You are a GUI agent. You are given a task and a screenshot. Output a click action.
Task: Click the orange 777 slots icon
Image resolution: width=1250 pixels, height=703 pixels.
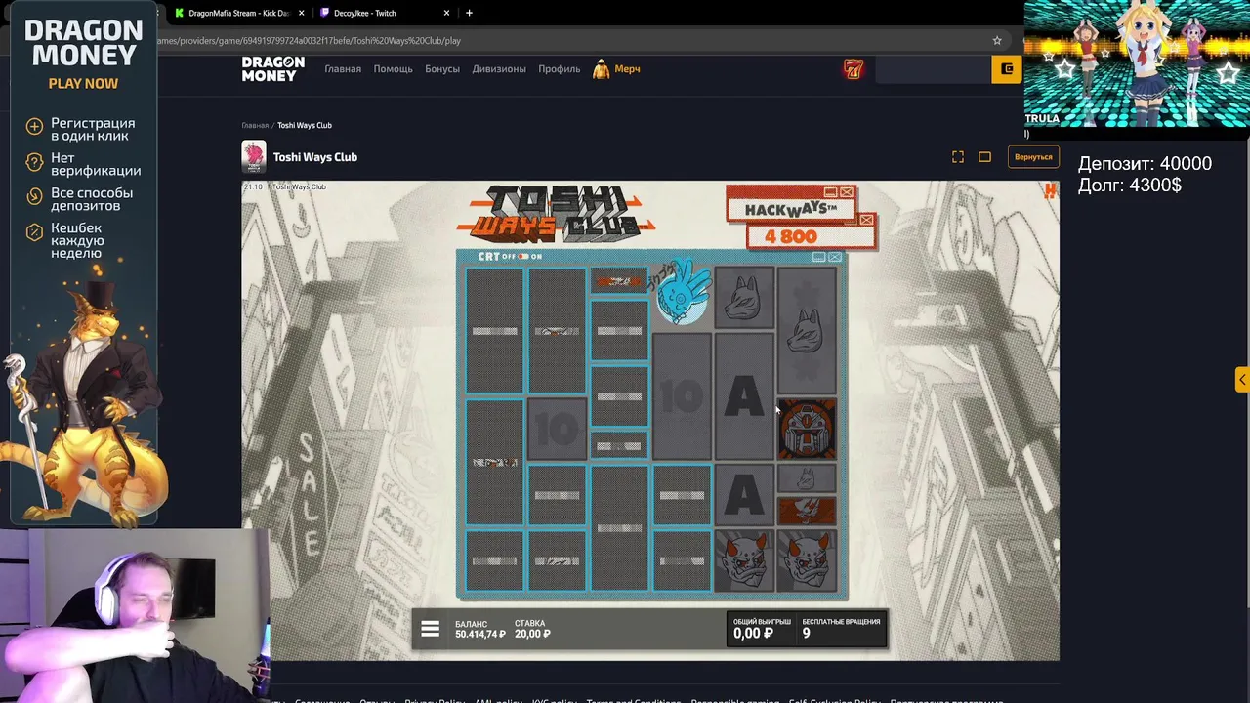tap(854, 69)
